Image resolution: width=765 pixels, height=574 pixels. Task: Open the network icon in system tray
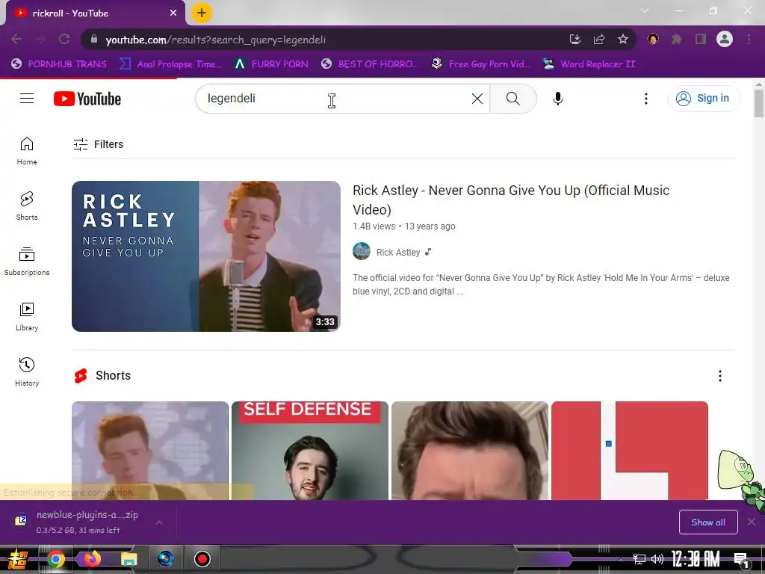coord(639,559)
